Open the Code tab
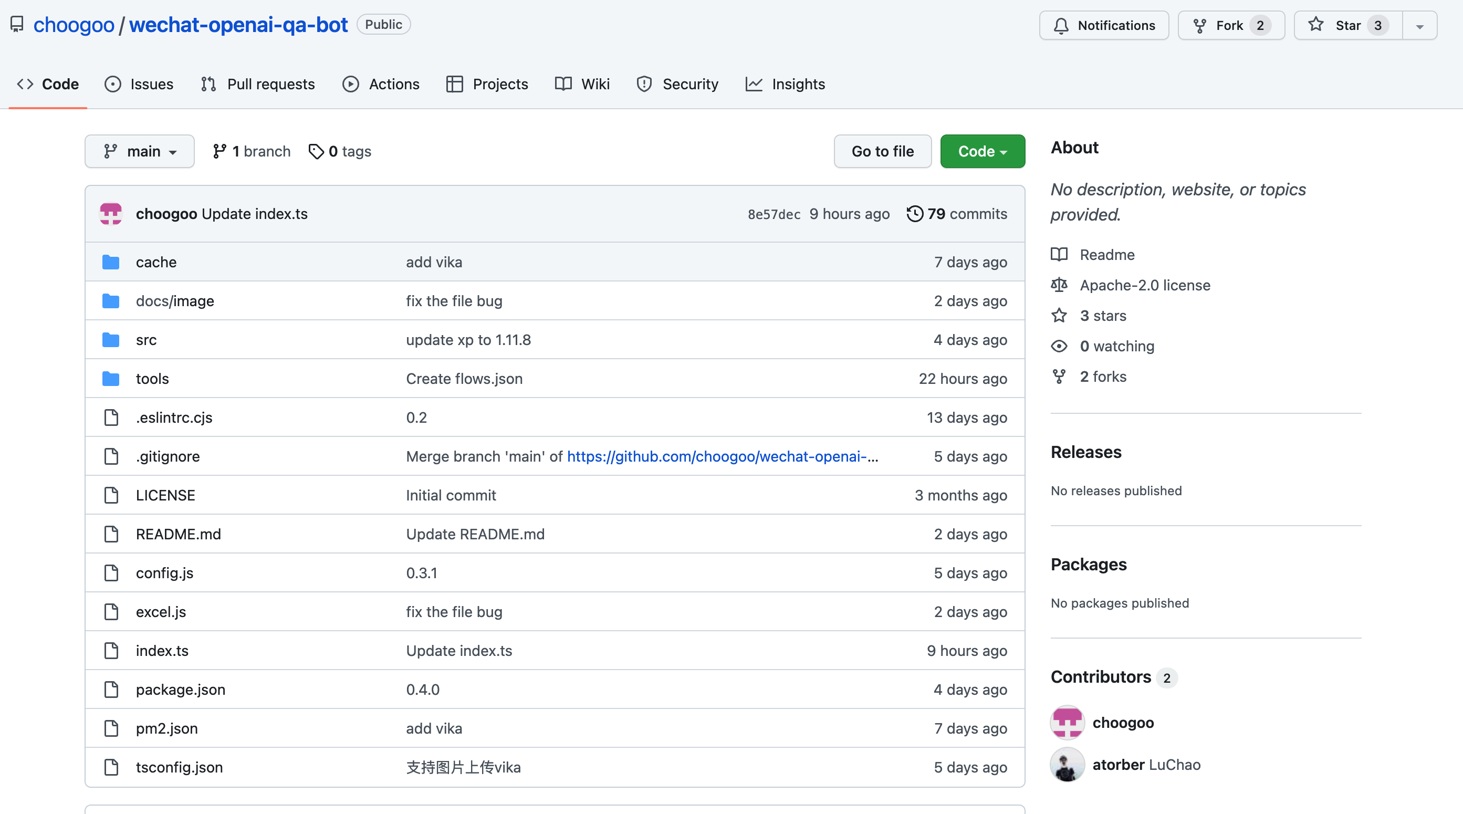The height and width of the screenshot is (814, 1463). (x=48, y=84)
